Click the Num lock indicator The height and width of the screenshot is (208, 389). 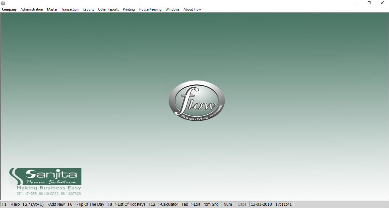point(228,204)
